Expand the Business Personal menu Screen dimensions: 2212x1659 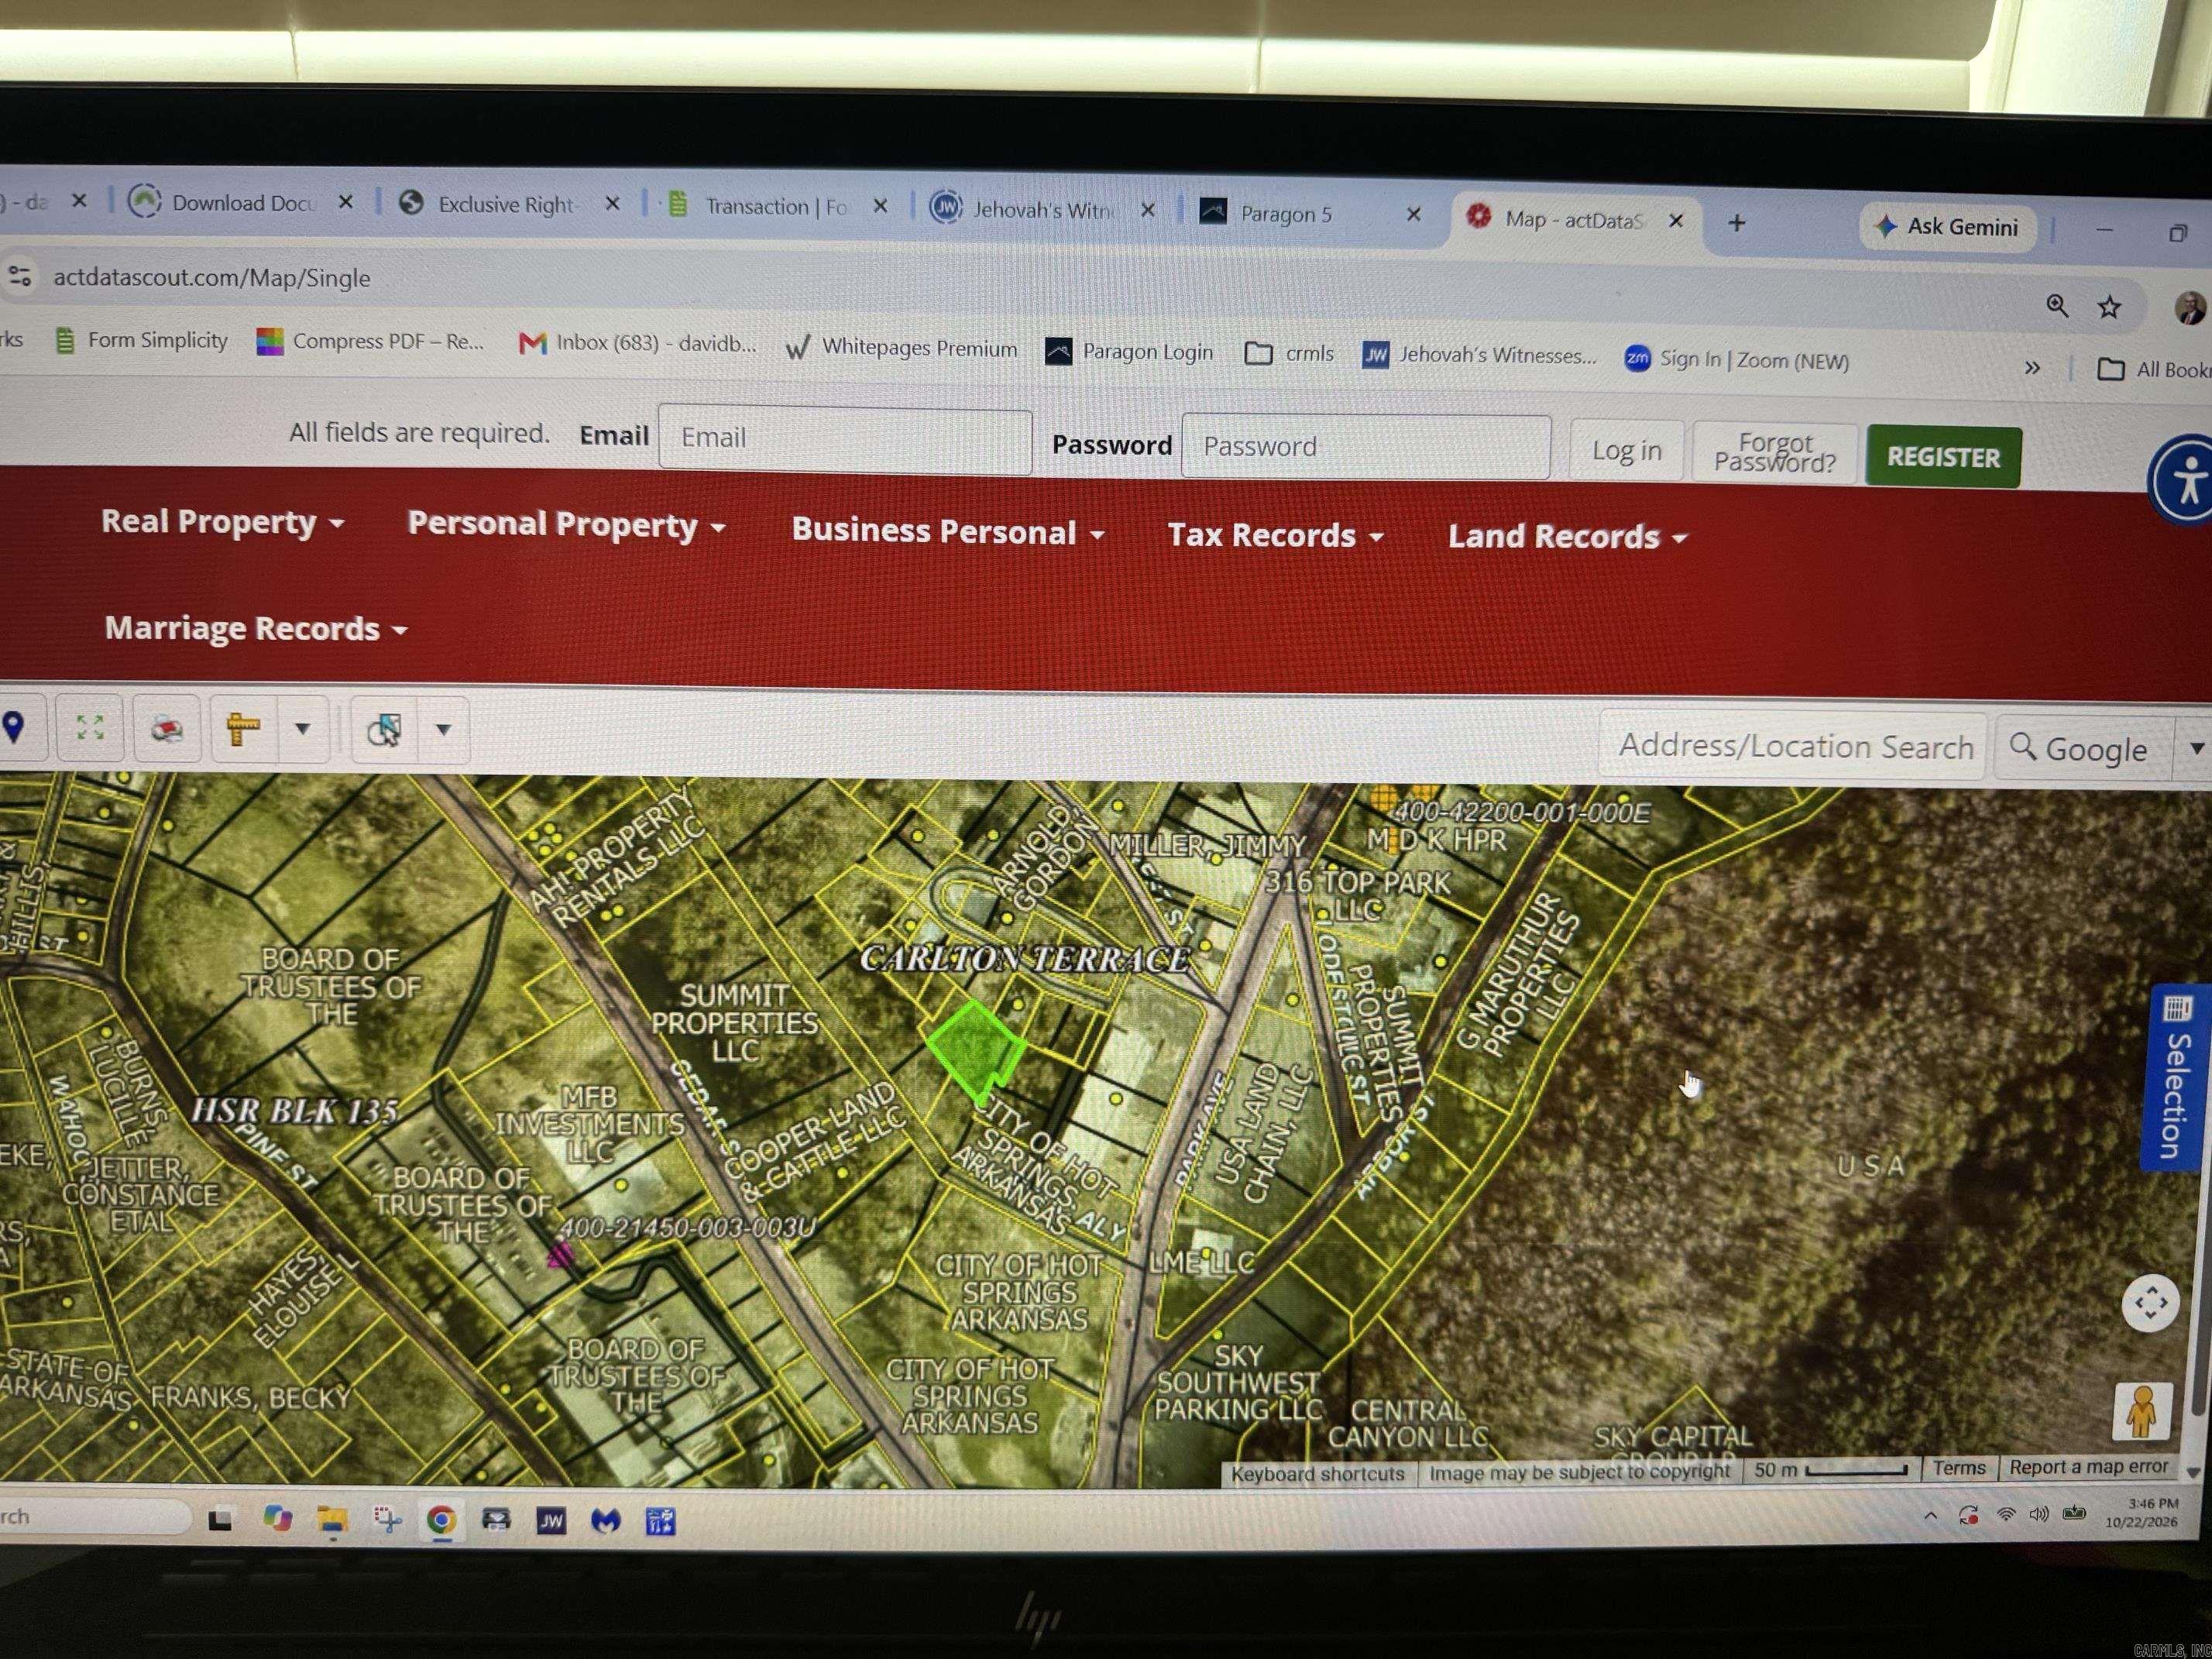(947, 531)
